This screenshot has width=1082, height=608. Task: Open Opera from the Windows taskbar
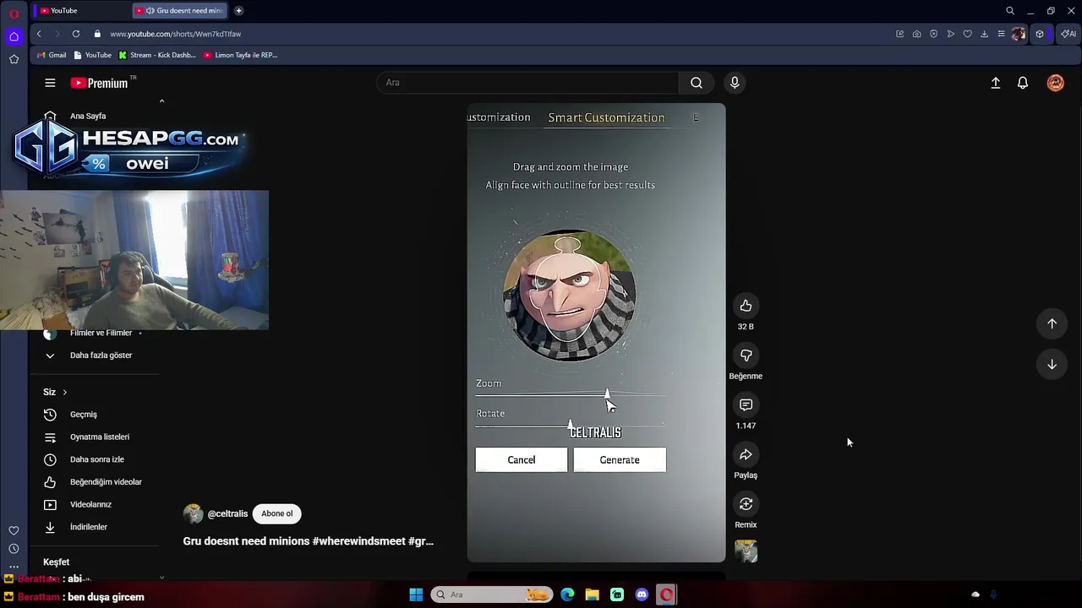(667, 594)
